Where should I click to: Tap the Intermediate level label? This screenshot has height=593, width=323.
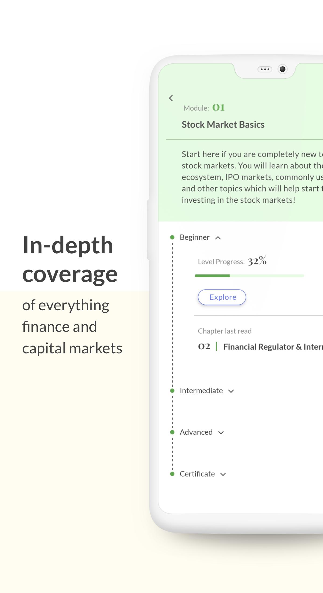(201, 391)
